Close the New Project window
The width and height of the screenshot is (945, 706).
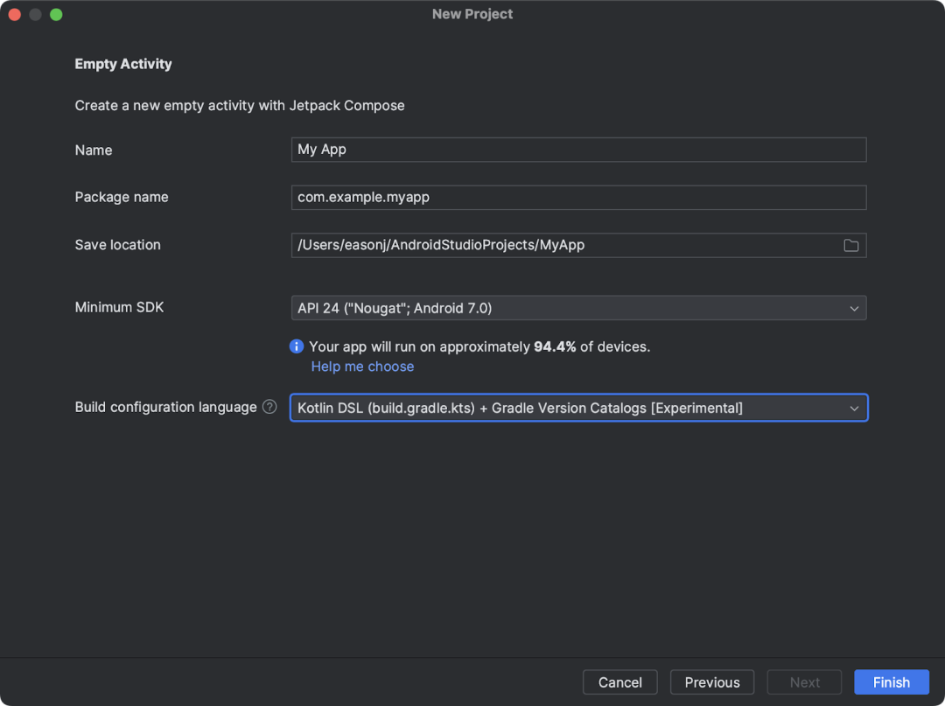pyautogui.click(x=15, y=14)
